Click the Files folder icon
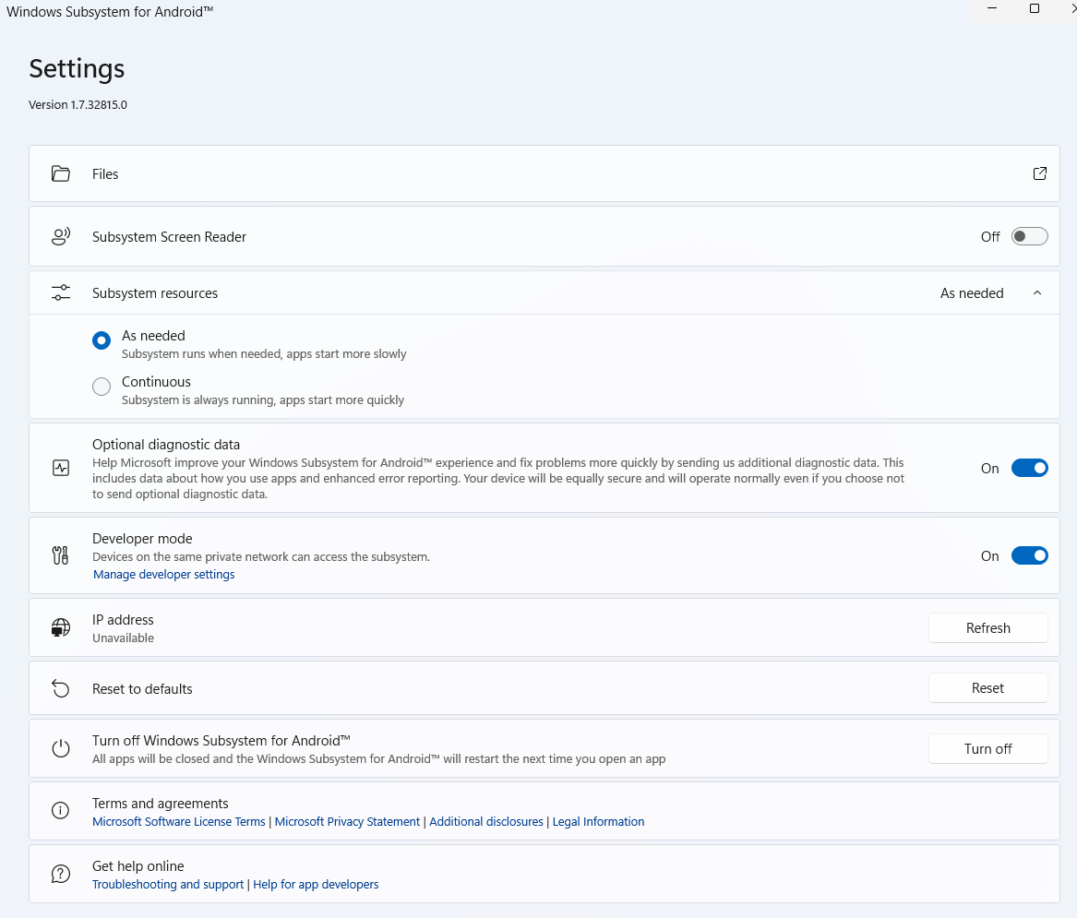This screenshot has height=918, width=1077. point(60,173)
